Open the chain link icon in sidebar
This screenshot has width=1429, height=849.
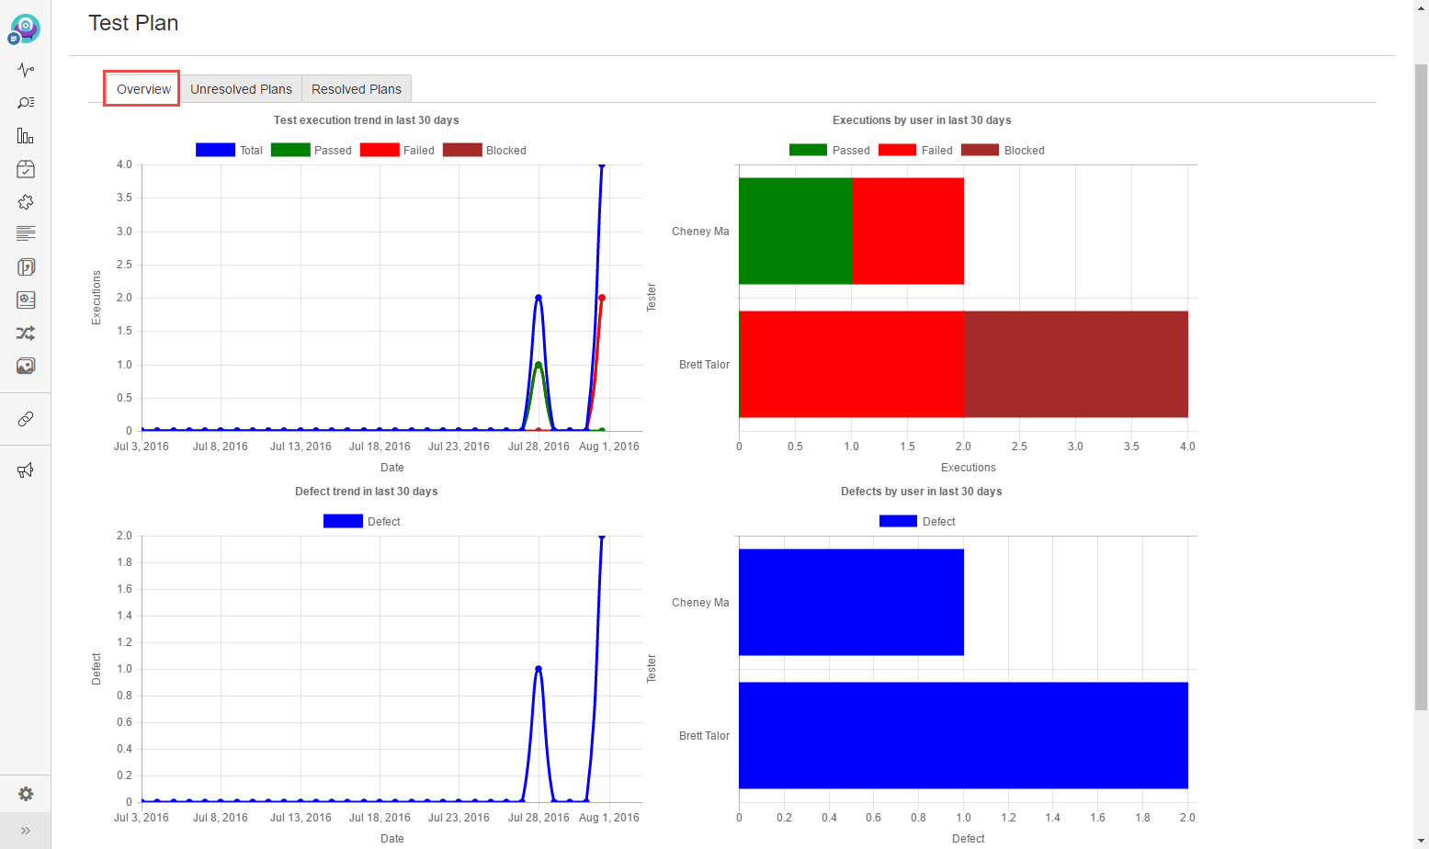pos(26,419)
